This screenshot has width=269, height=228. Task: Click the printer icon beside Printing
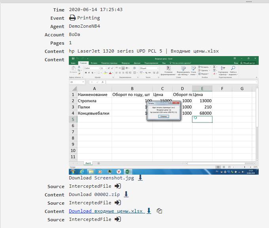(x=72, y=18)
